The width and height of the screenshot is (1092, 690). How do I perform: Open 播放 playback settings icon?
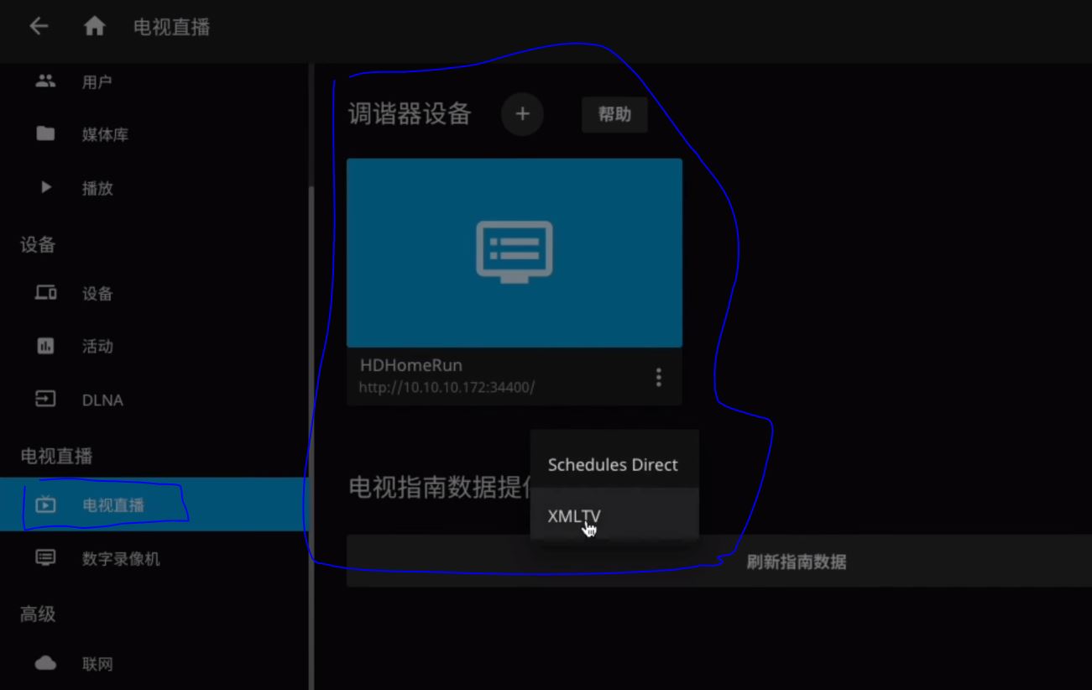pyautogui.click(x=45, y=188)
